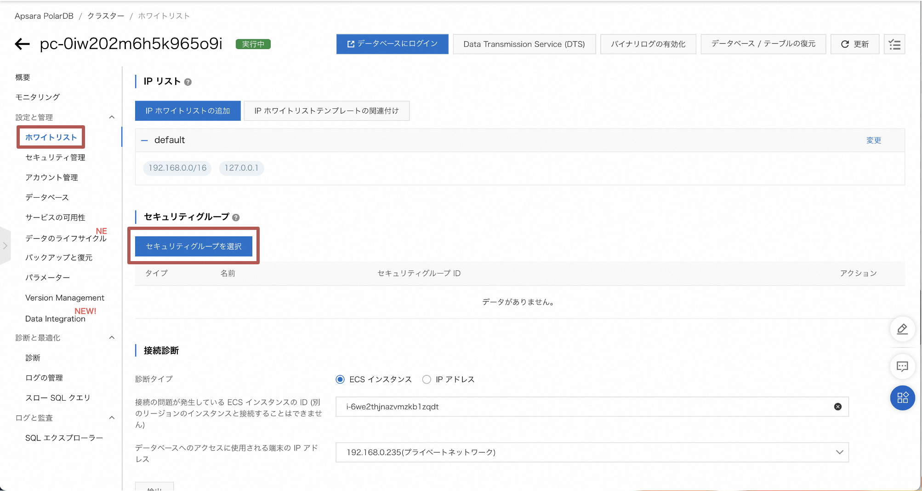The height and width of the screenshot is (491, 922).
Task: Click the セキュリティグループを選択 button
Action: 194,246
